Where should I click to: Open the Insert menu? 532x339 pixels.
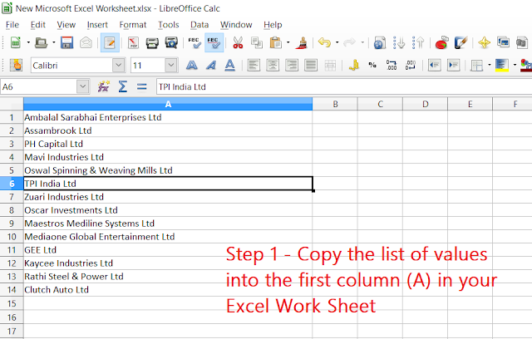coord(97,25)
